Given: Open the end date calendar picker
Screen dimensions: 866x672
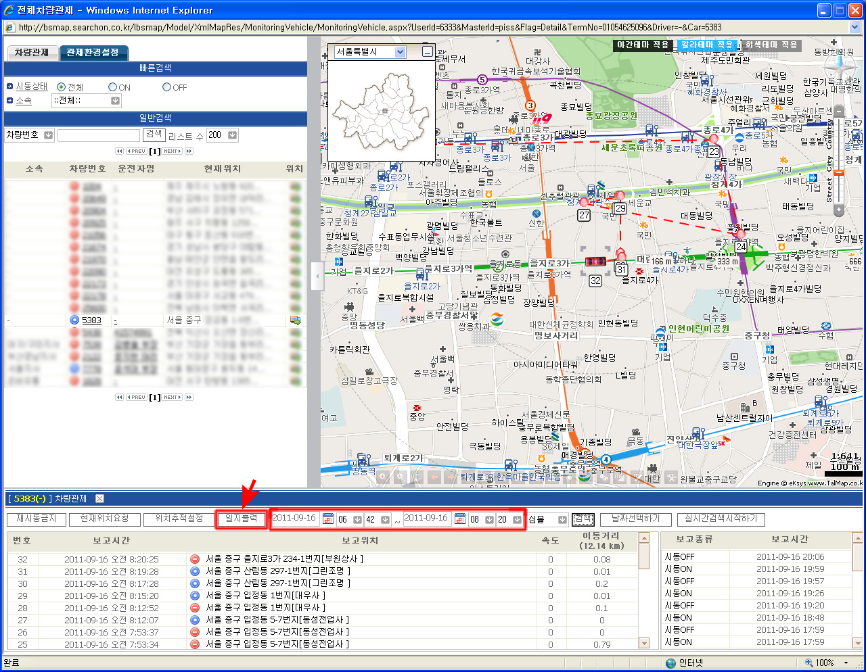Looking at the screenshot, I should [x=460, y=519].
